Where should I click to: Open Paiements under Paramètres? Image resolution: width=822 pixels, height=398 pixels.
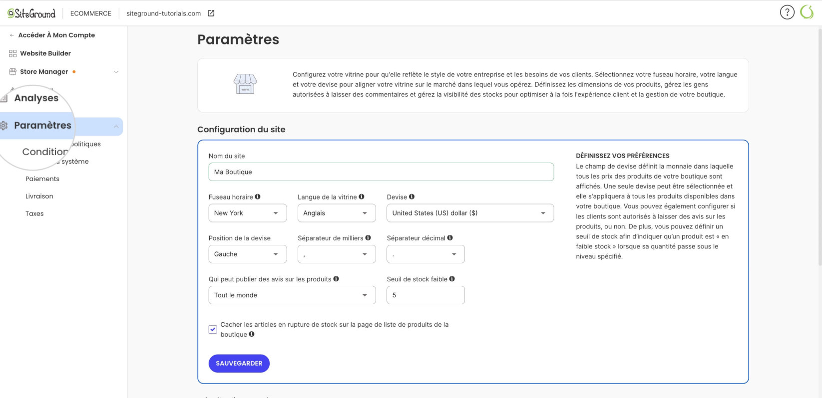coord(42,179)
